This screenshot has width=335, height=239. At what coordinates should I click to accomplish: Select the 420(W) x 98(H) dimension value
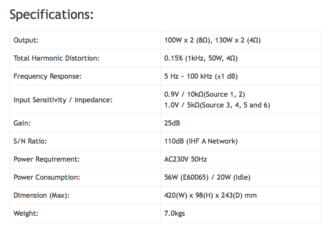coord(210,195)
